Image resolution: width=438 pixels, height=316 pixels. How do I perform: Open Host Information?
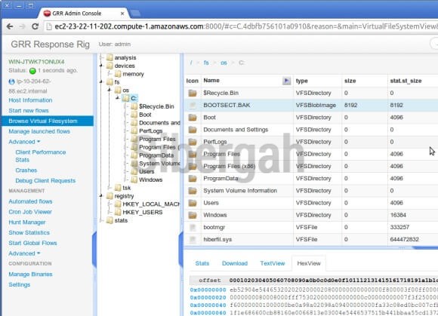(30, 100)
